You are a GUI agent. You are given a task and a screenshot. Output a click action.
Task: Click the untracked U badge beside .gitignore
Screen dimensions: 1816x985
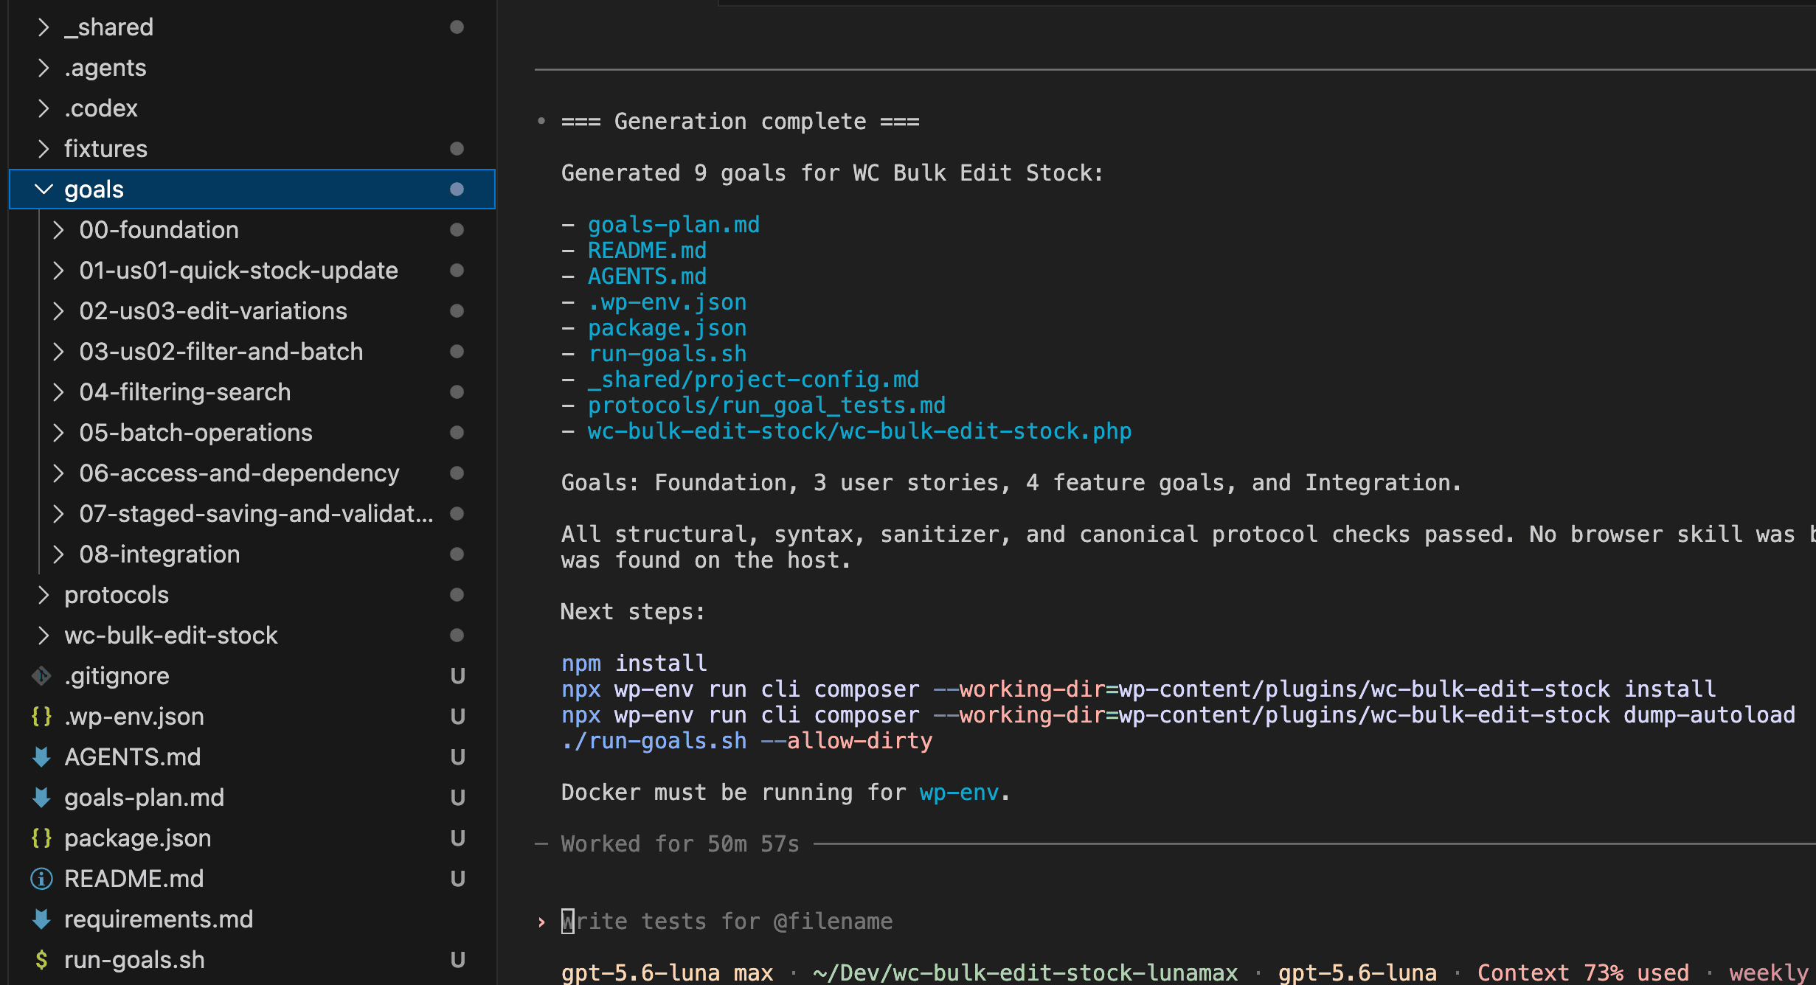pyautogui.click(x=457, y=676)
